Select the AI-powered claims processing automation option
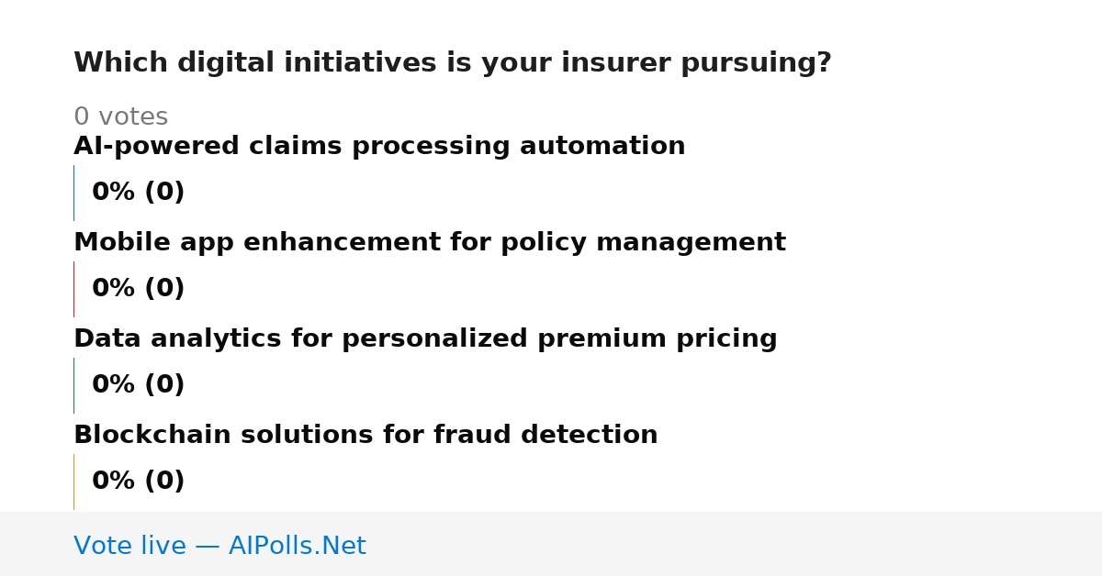This screenshot has height=576, width=1102. pos(379,147)
